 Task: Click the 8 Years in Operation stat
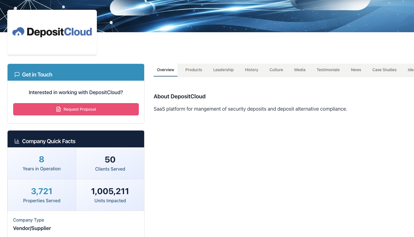click(x=42, y=163)
